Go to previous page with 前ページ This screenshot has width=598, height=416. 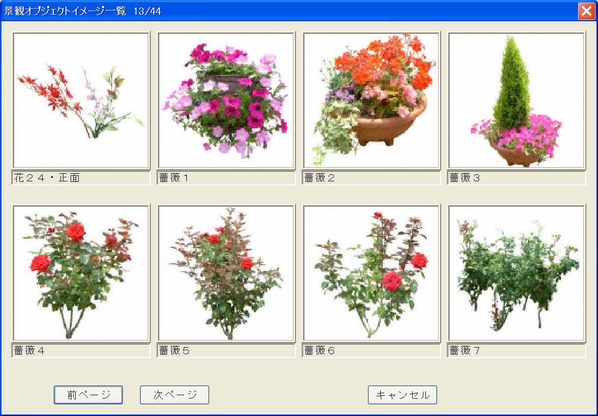(x=88, y=395)
